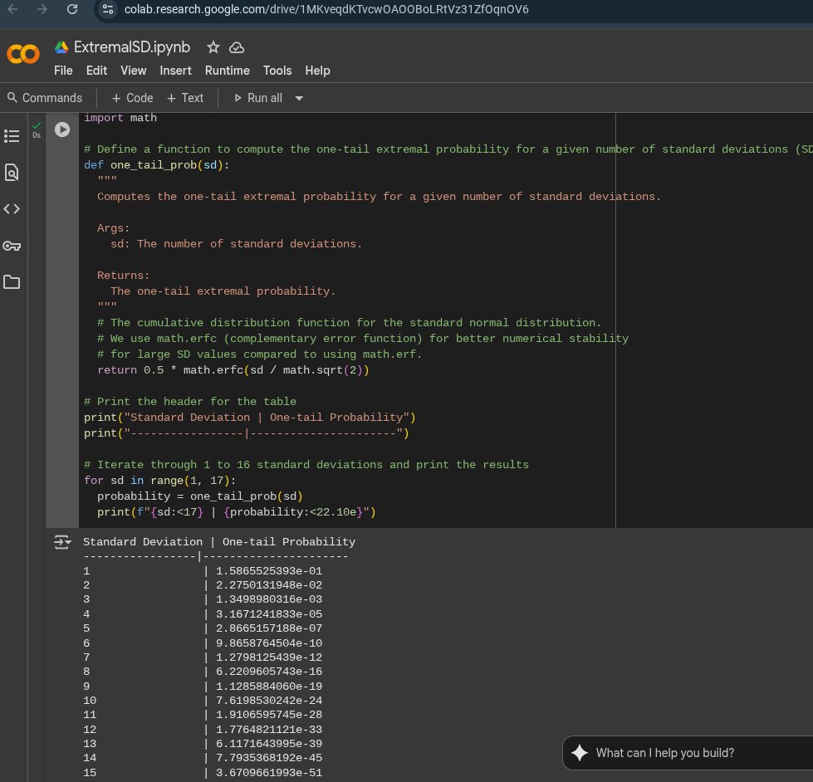This screenshot has height=782, width=813.
Task: Open the Runtime menu
Action: 227,71
